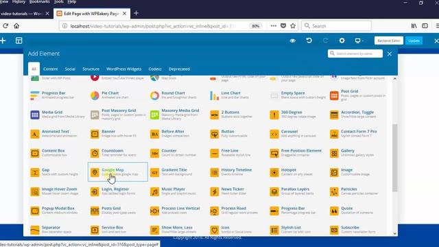The image size is (439, 247).
Task: Add the Before After element
Action: point(173,134)
